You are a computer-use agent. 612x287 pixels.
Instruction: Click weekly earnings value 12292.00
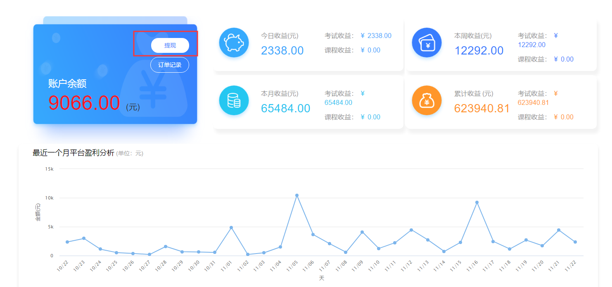tap(479, 51)
